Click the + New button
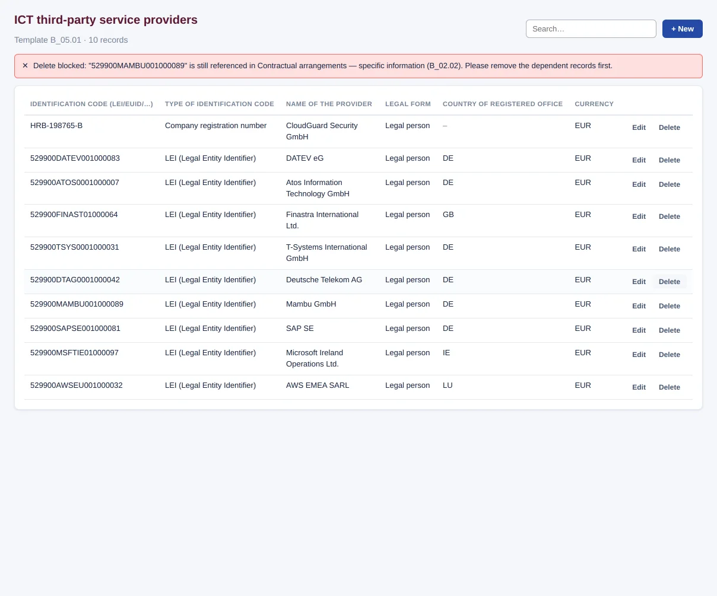 click(683, 29)
